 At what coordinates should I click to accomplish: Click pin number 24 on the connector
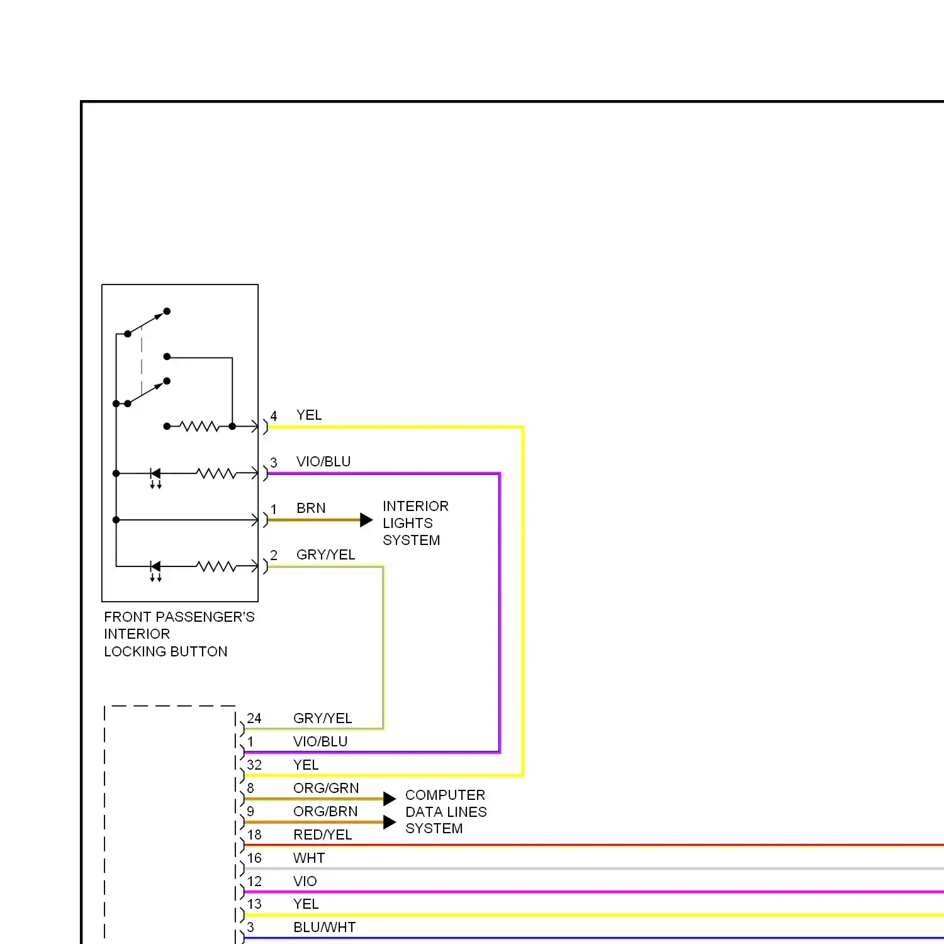254,719
